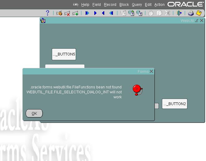
Task: Click the single left arrow navigation icon
Action: 103,13
